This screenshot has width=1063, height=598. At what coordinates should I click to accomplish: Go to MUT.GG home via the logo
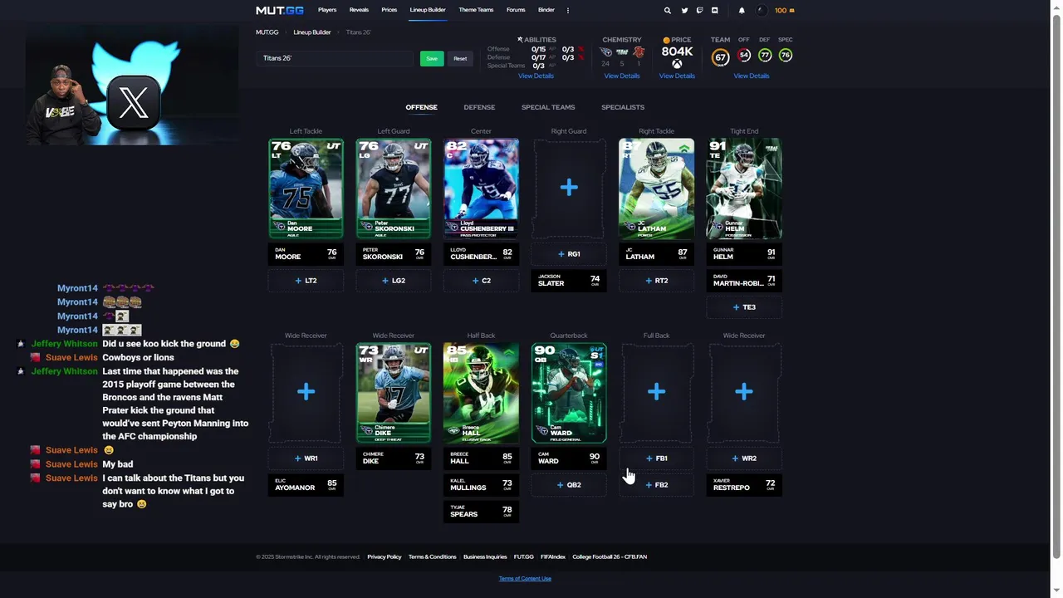[x=280, y=10]
